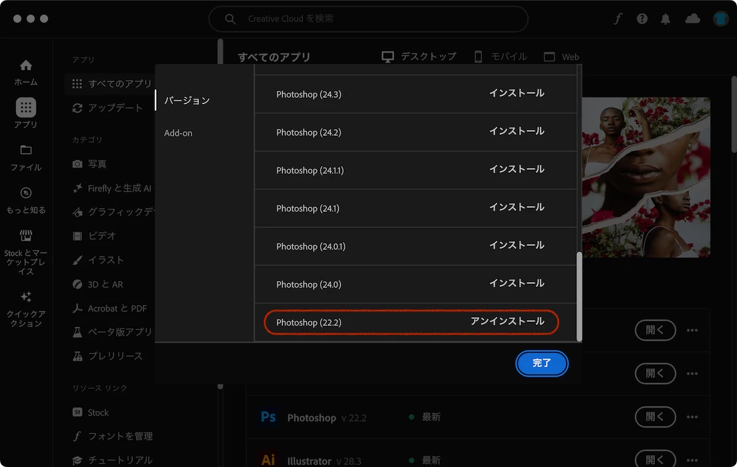The image size is (737, 467).
Task: Open more options for Illustrator row
Action: tap(692, 460)
